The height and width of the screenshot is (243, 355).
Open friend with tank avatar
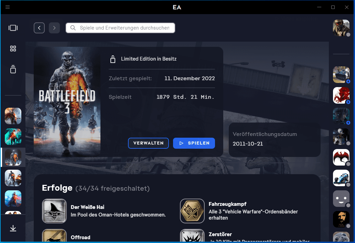[341, 75]
